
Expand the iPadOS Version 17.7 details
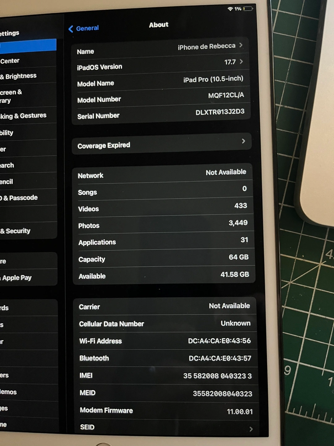[x=241, y=62]
